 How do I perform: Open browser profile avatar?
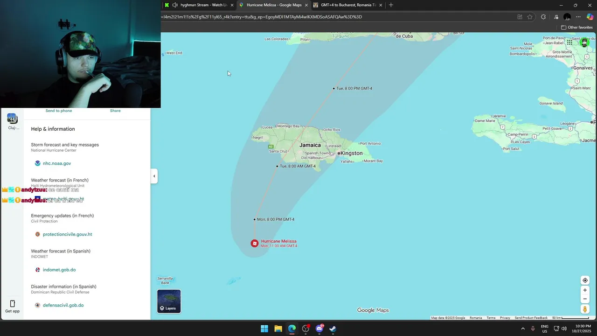567,17
